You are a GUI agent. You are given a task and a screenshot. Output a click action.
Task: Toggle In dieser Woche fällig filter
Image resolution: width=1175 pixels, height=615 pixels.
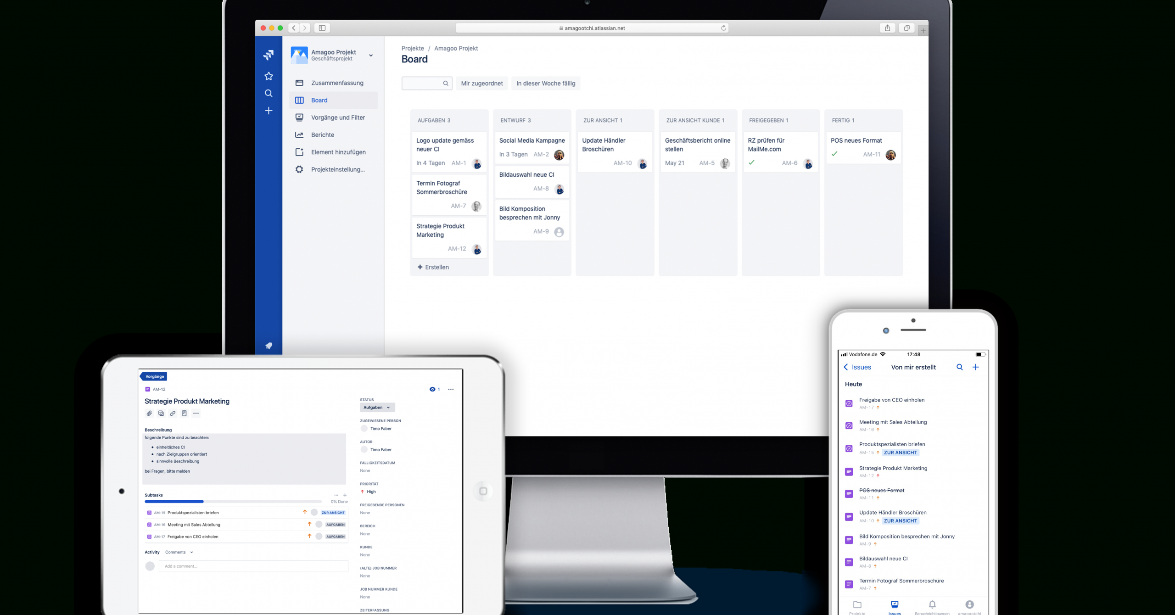(546, 83)
